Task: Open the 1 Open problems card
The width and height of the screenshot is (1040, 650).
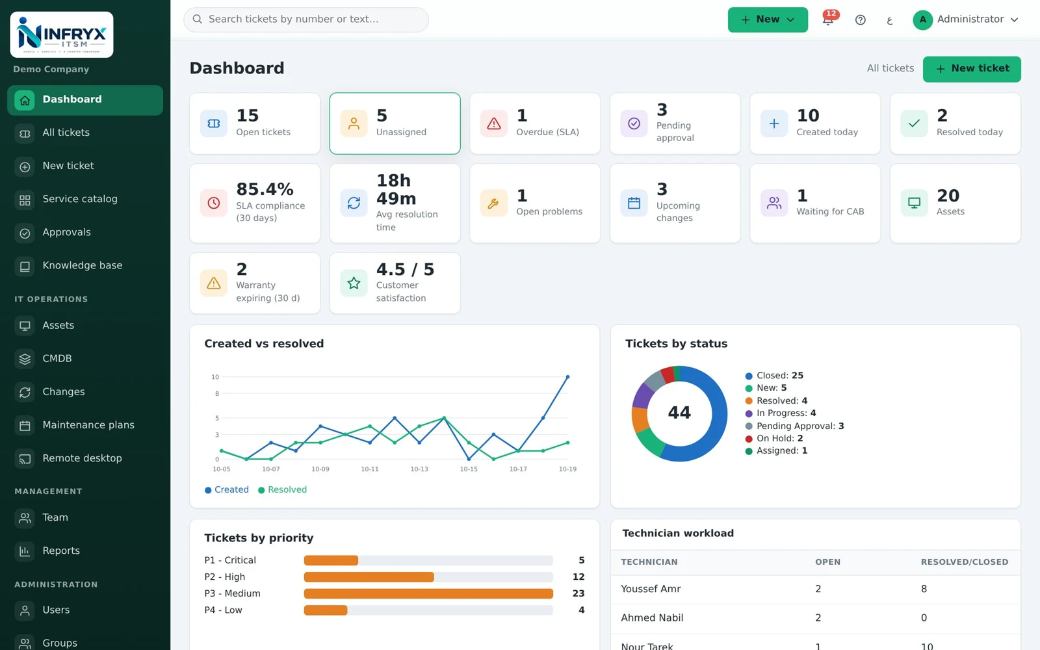Action: [535, 203]
